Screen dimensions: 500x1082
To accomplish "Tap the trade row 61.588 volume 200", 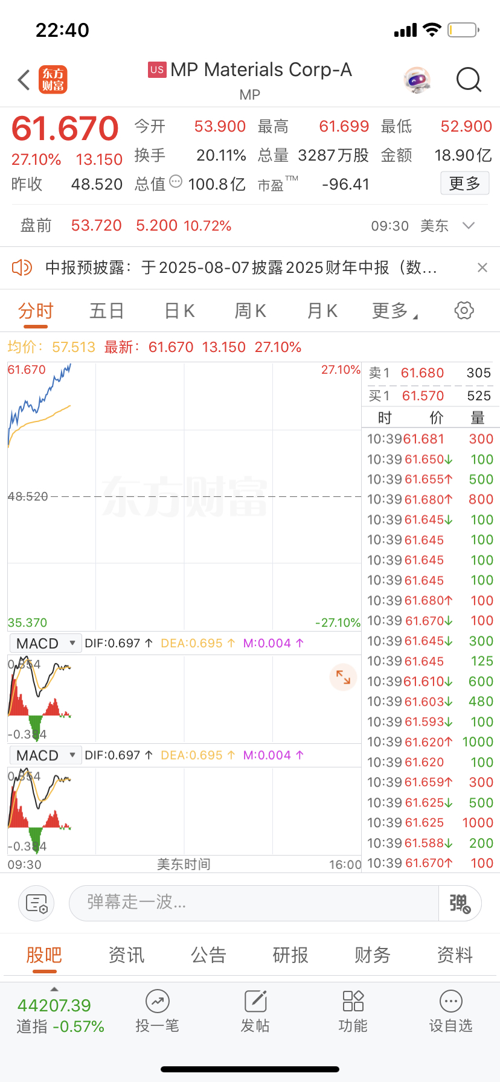I will (x=430, y=843).
